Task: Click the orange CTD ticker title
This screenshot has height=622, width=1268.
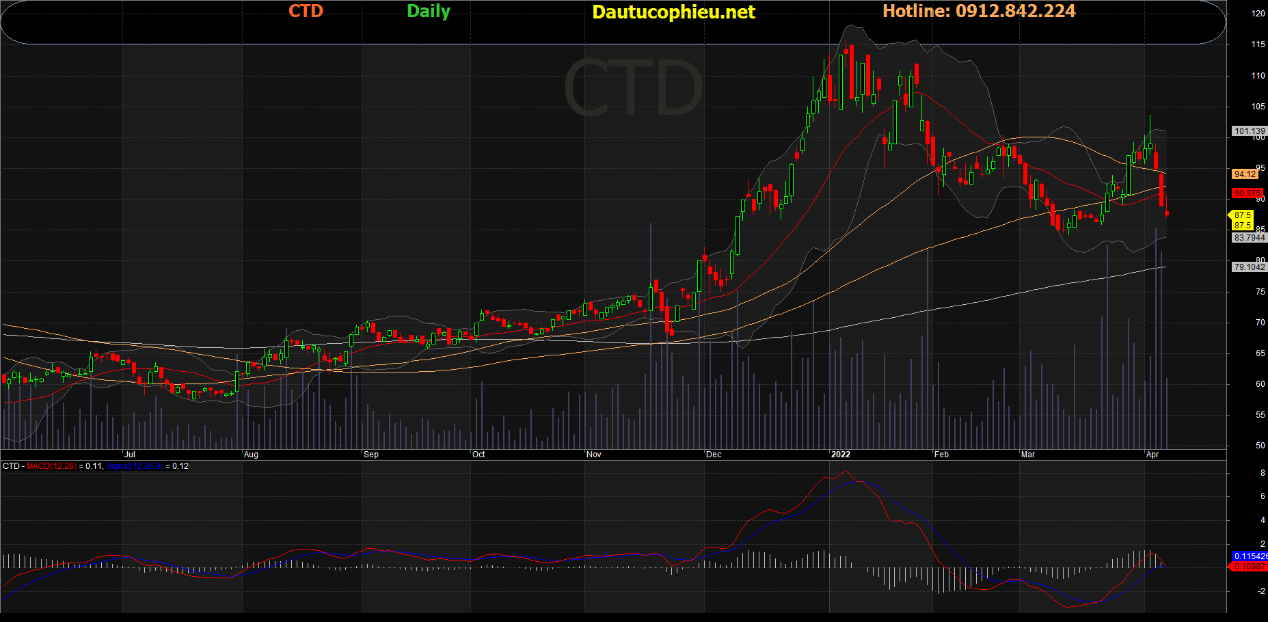Action: pyautogui.click(x=306, y=11)
